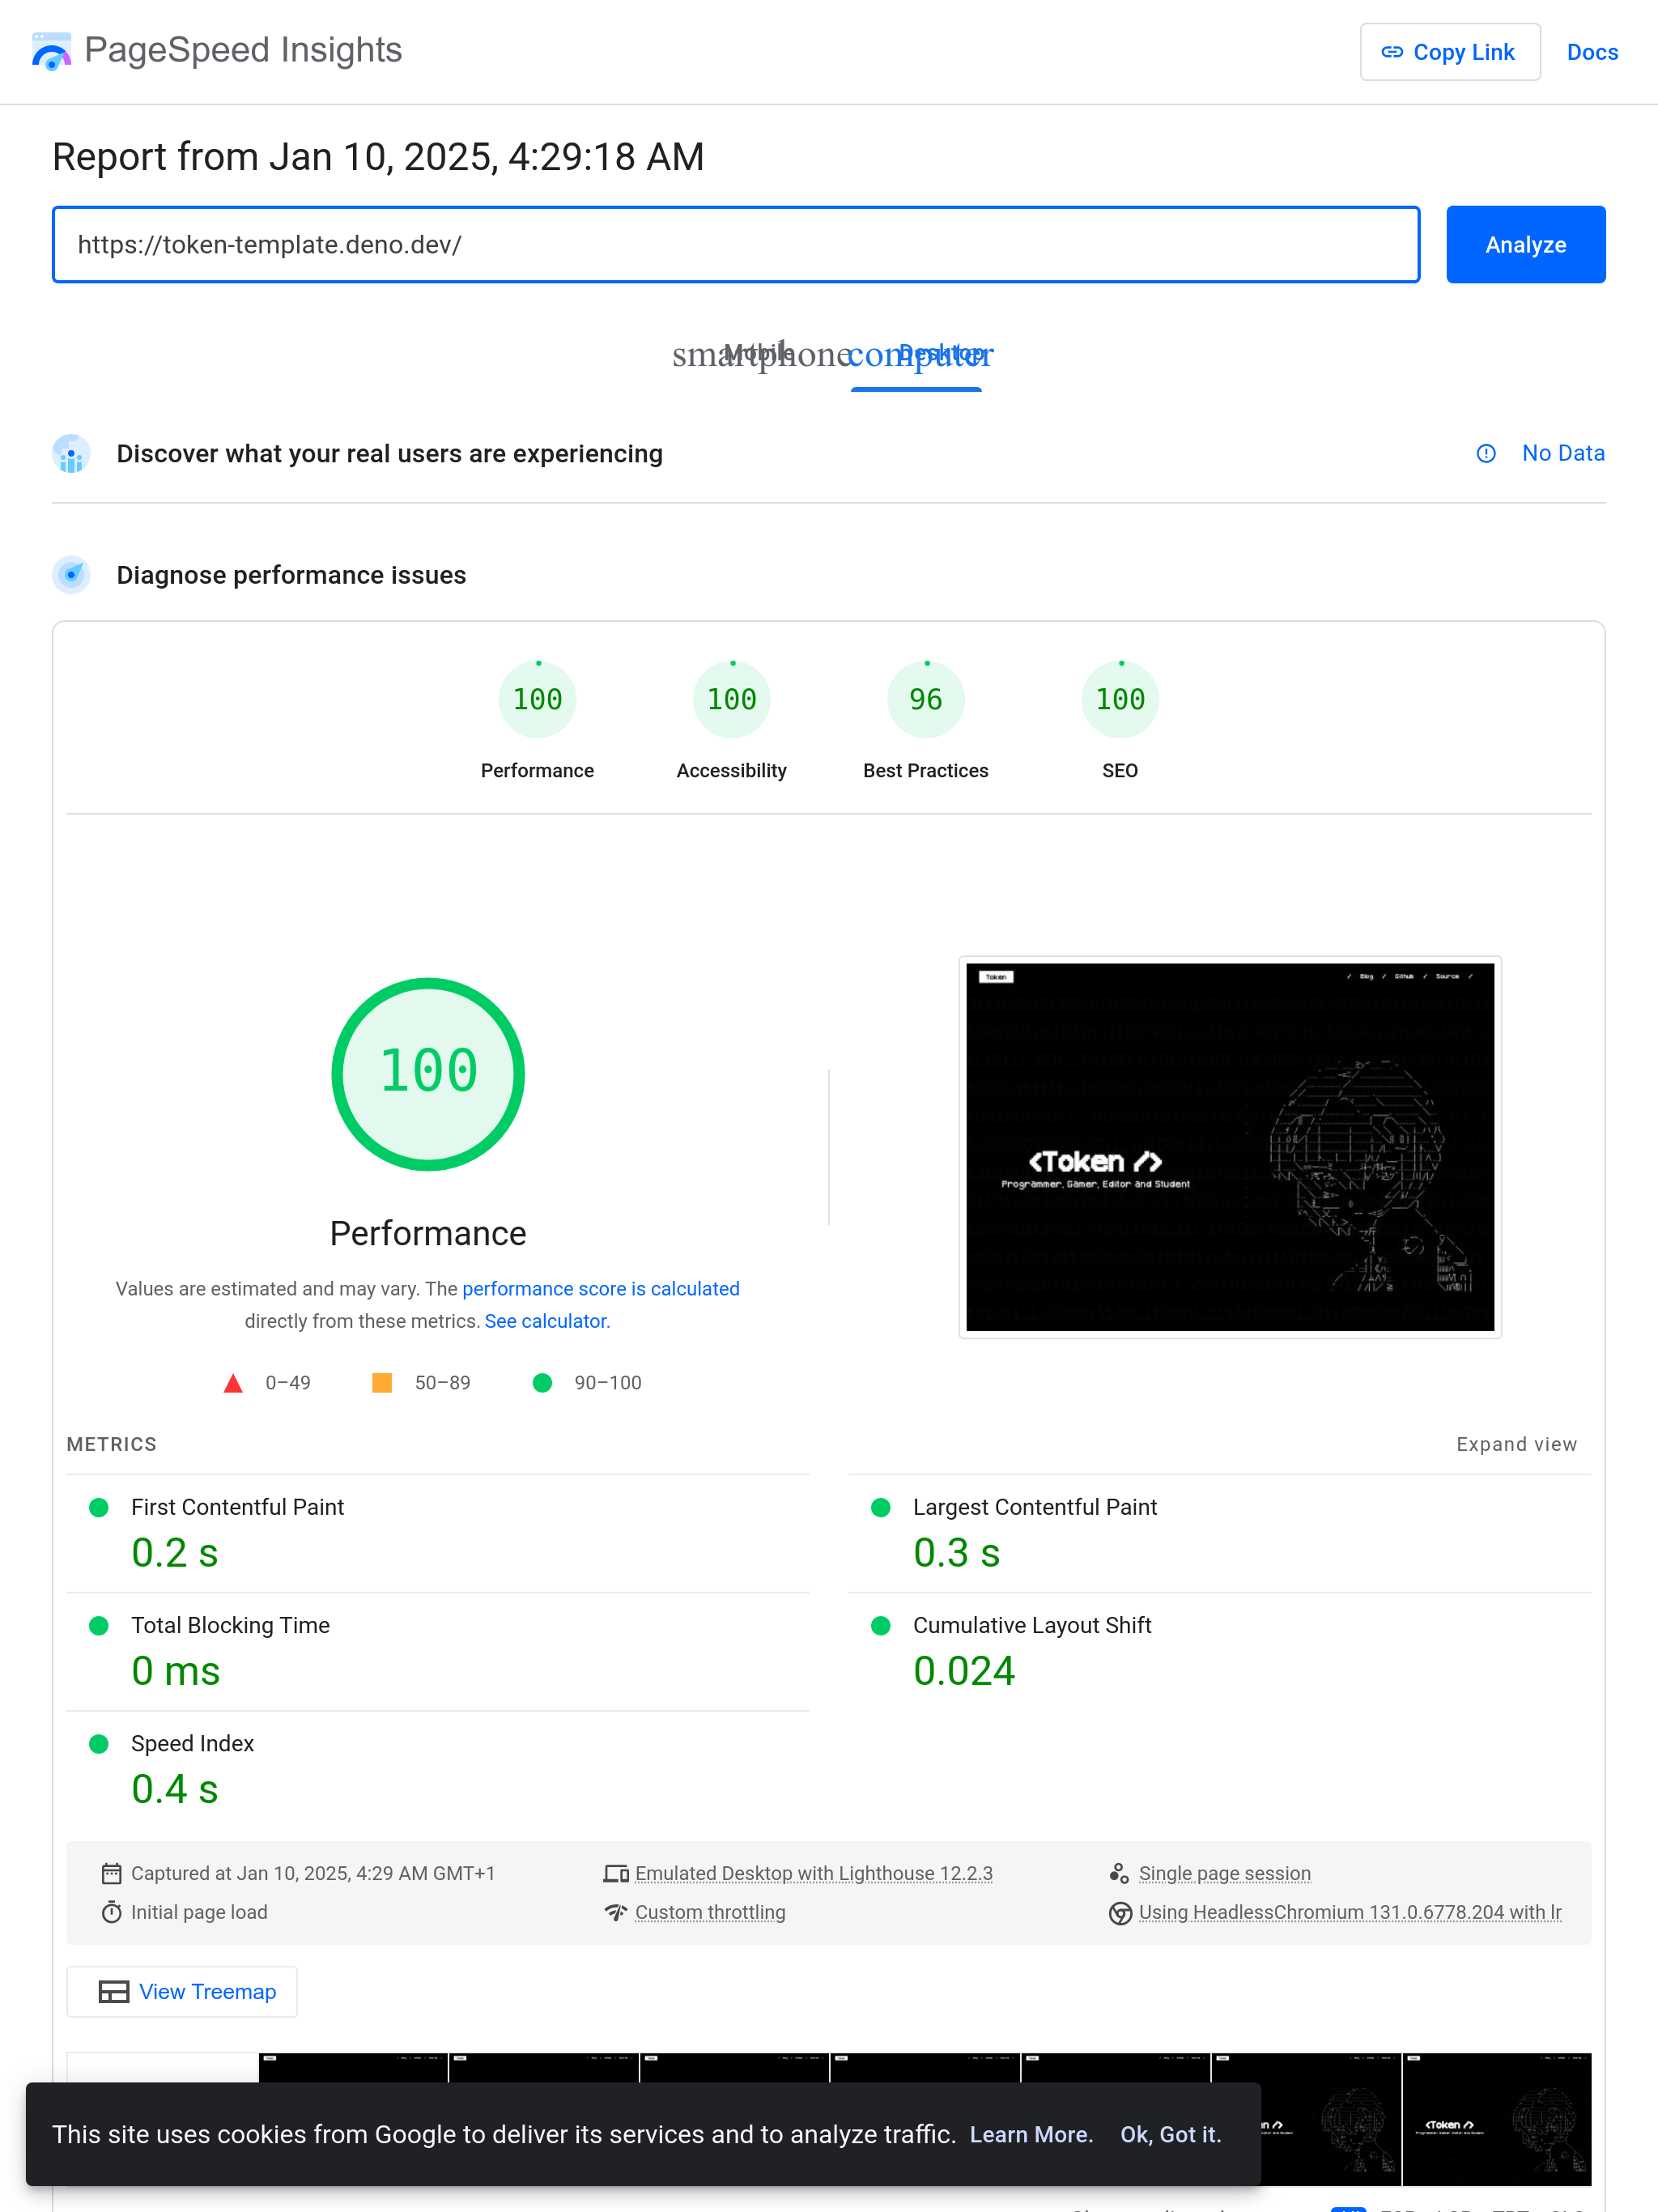The image size is (1658, 2212).
Task: Click Largest Contentful Paint metric label
Action: [1035, 1507]
